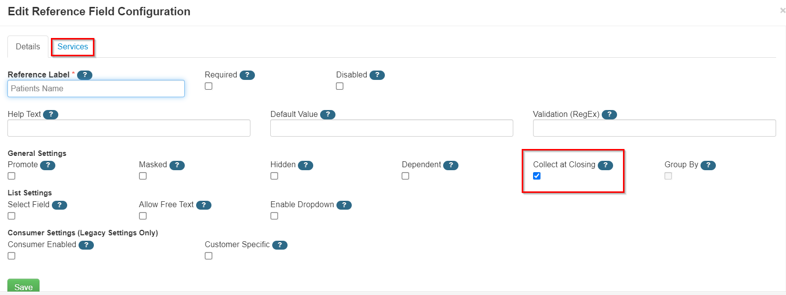Switch to the Services tab
786x295 pixels.
(72, 46)
